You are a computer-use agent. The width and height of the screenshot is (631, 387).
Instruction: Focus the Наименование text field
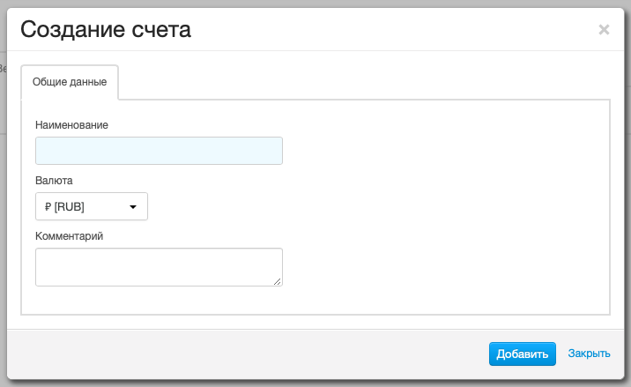(x=159, y=151)
